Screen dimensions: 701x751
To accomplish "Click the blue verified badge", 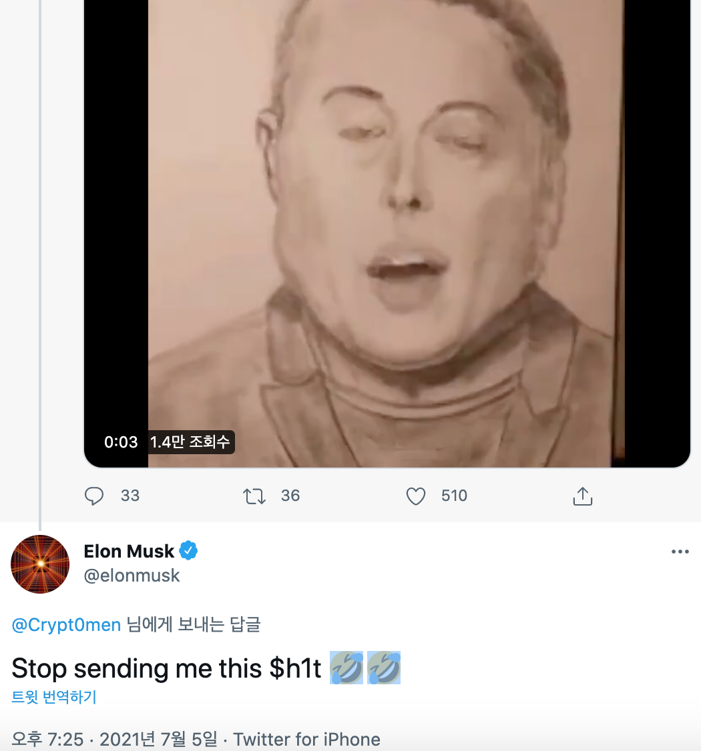I will [x=189, y=552].
